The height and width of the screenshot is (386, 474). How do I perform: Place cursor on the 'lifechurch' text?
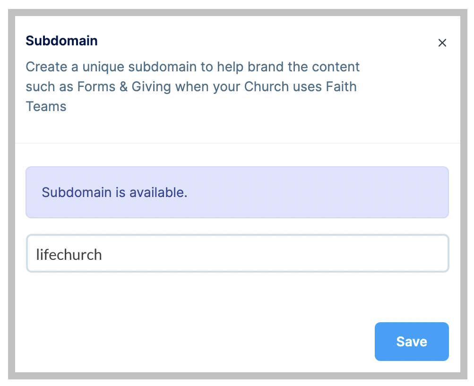pyautogui.click(x=69, y=255)
